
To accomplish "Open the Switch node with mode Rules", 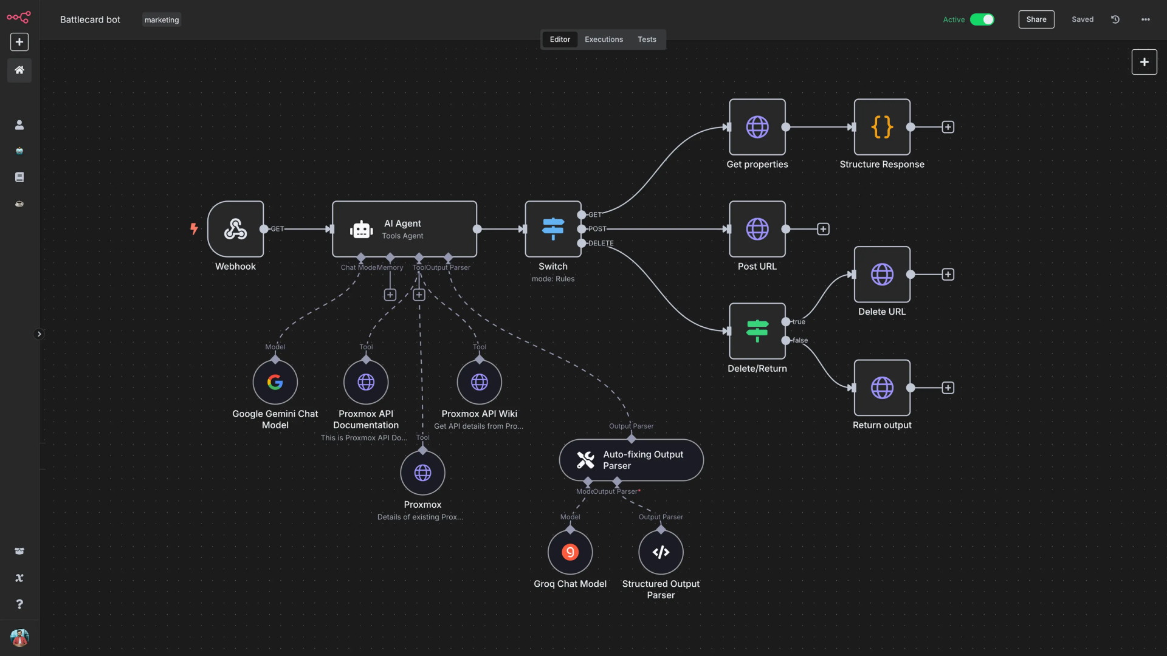I will [x=553, y=230].
